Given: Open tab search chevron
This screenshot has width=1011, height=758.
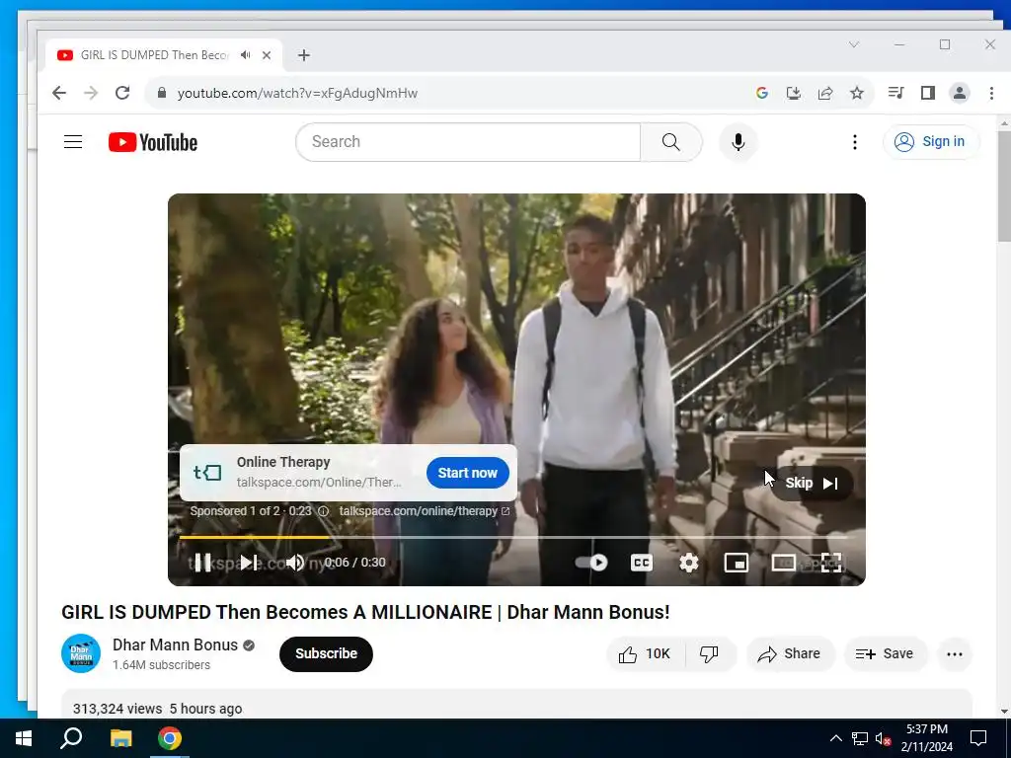Looking at the screenshot, I should tap(854, 44).
